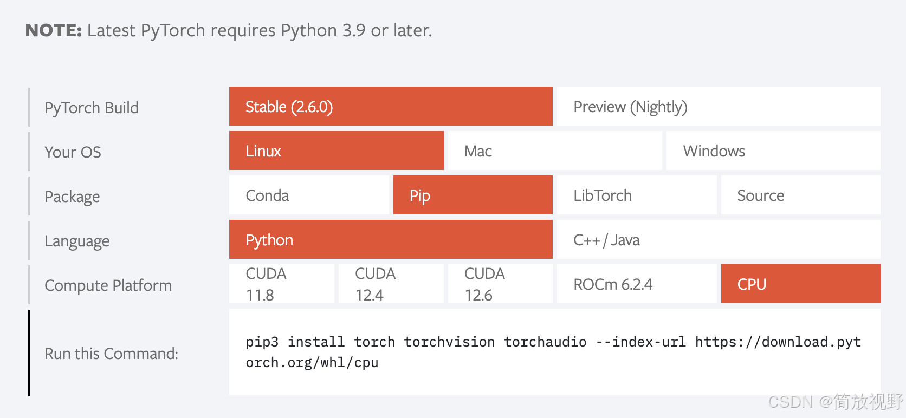Choose CUDA 12.4 compute platform
The height and width of the screenshot is (418, 906).
pyautogui.click(x=391, y=284)
